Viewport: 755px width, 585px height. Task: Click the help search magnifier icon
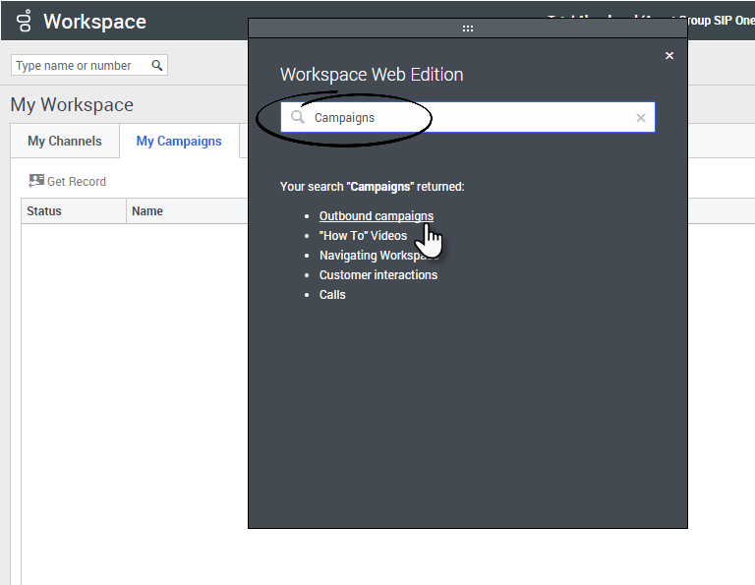(x=298, y=117)
